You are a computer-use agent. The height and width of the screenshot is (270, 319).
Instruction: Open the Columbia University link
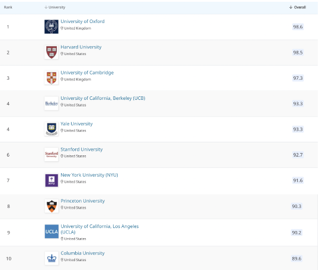(82, 253)
